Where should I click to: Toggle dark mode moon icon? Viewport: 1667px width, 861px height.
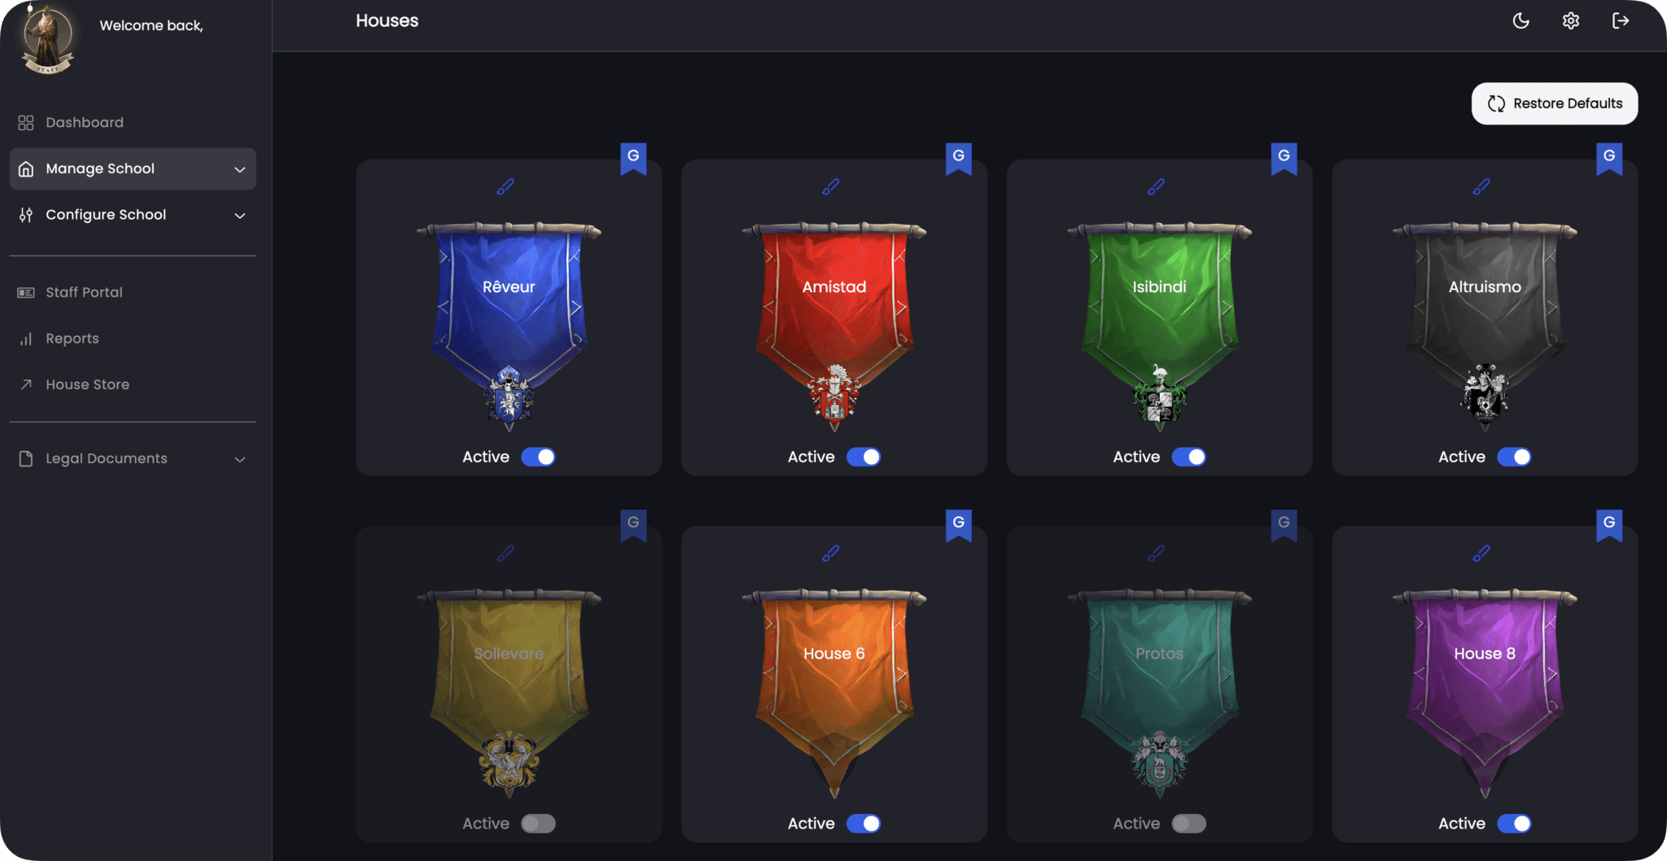click(x=1520, y=21)
